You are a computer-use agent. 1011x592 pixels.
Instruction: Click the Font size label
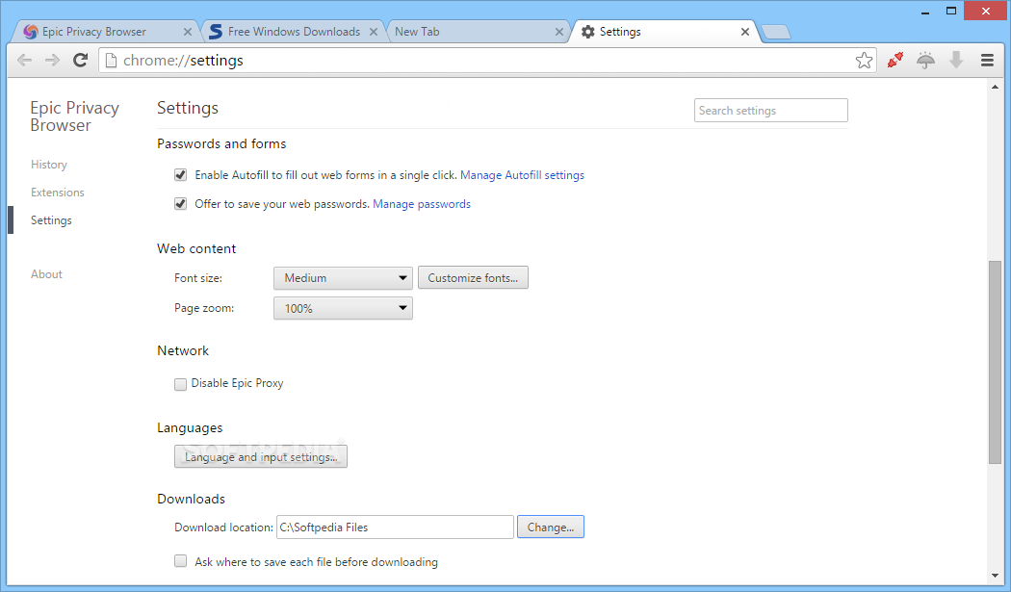(198, 278)
